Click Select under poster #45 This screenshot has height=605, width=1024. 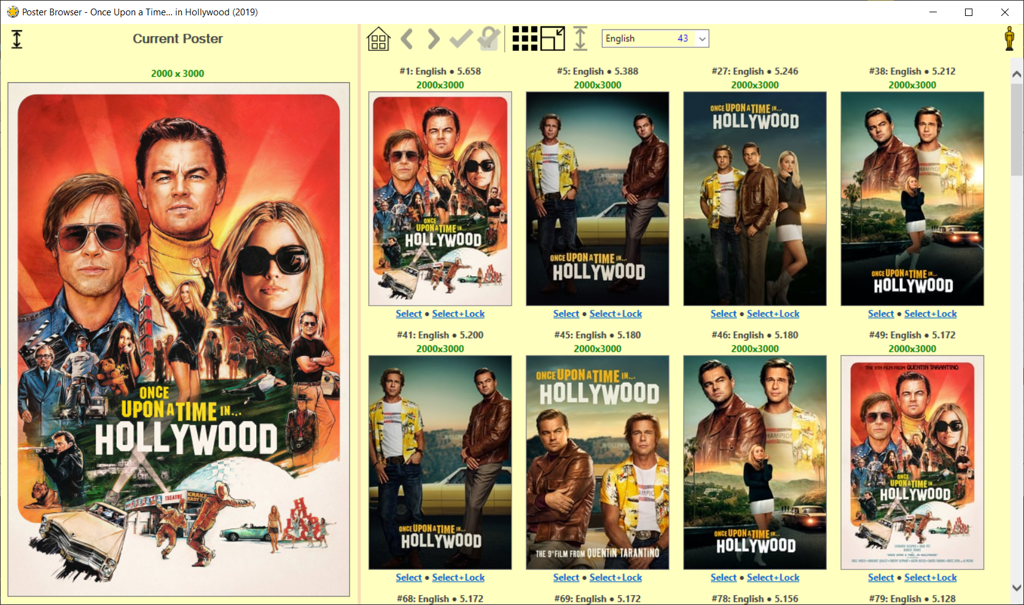(x=566, y=577)
